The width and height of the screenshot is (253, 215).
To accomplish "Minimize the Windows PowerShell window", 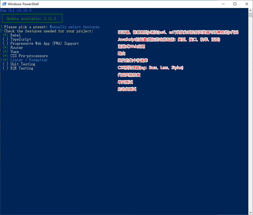I will click(223, 4).
